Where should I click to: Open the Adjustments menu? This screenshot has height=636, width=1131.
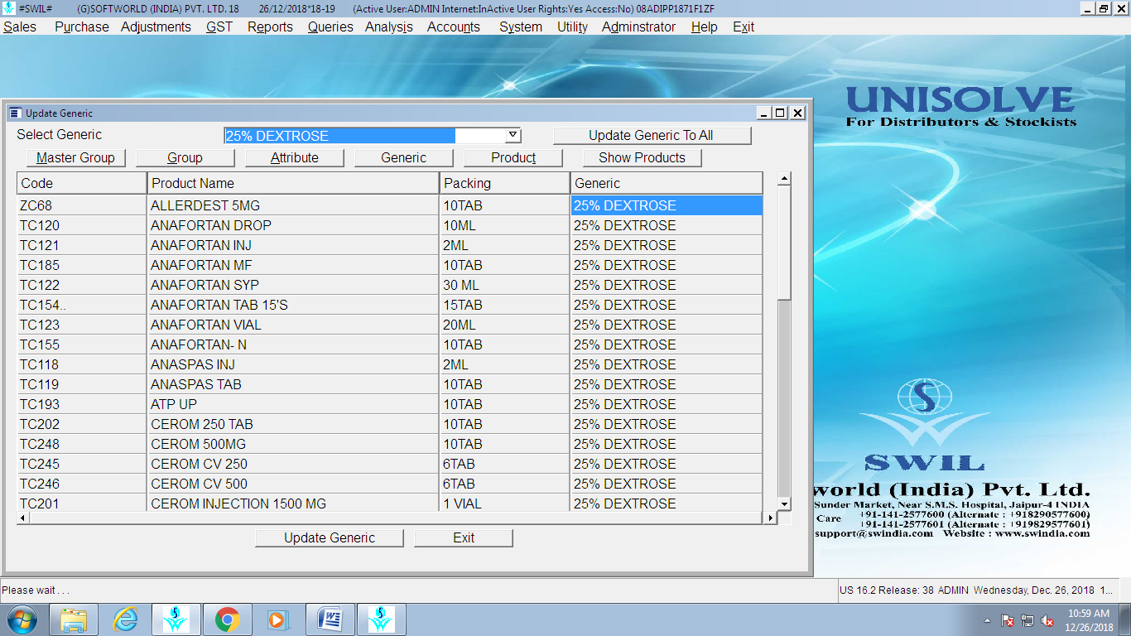pyautogui.click(x=156, y=26)
